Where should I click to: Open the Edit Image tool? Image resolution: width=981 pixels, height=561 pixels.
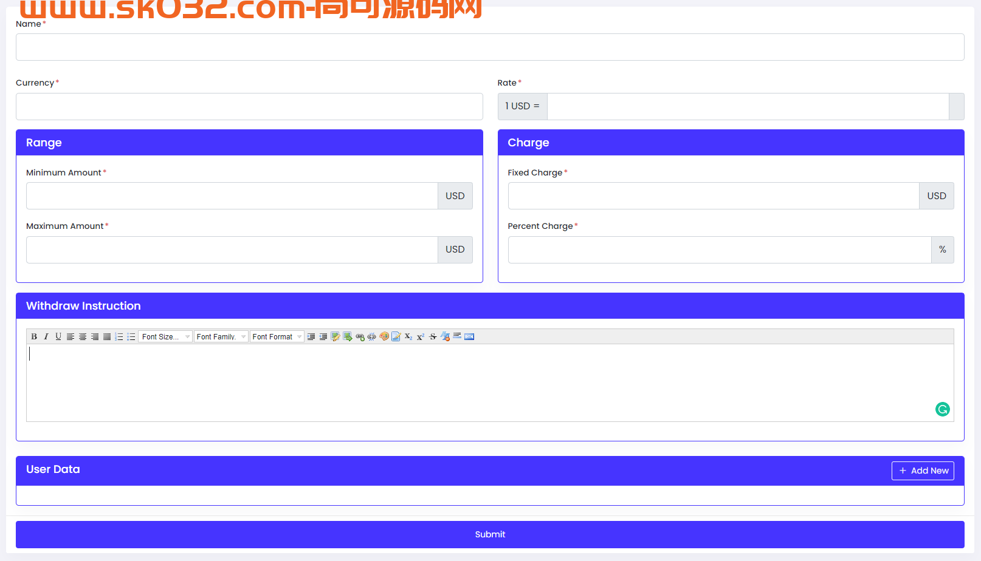click(336, 336)
